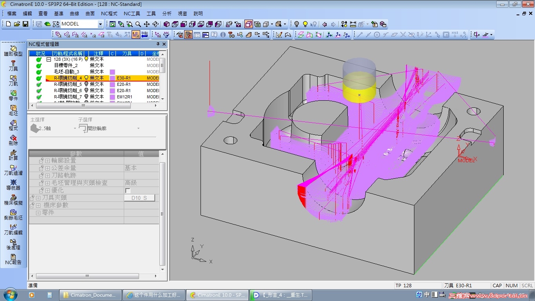Save the file with floppy icon

[25, 24]
